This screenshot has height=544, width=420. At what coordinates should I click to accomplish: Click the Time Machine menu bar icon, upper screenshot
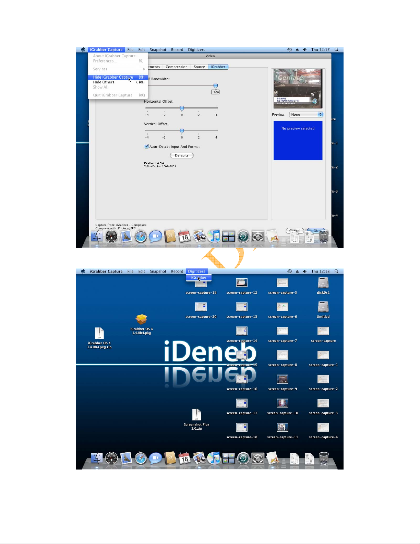click(x=289, y=49)
